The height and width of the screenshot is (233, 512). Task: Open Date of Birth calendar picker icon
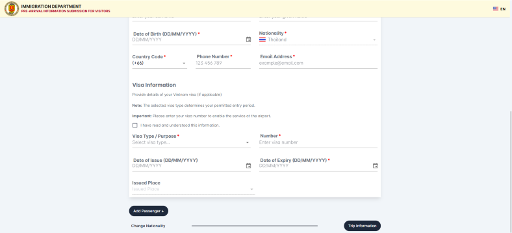[x=248, y=39]
